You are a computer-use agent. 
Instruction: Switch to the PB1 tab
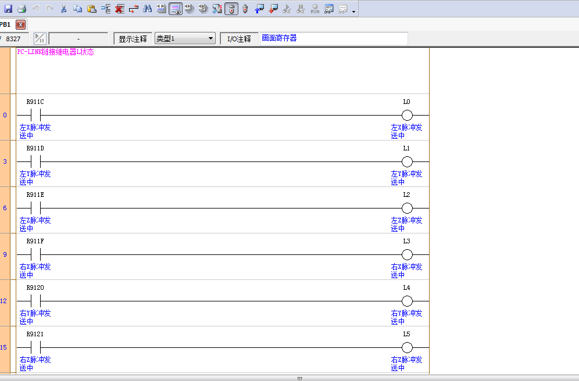[5, 24]
